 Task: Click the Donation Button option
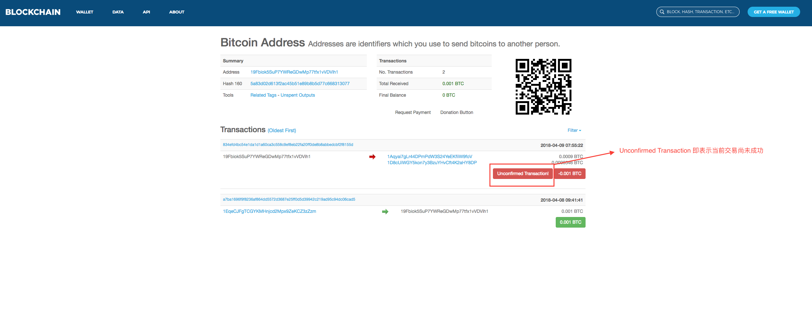(x=456, y=112)
